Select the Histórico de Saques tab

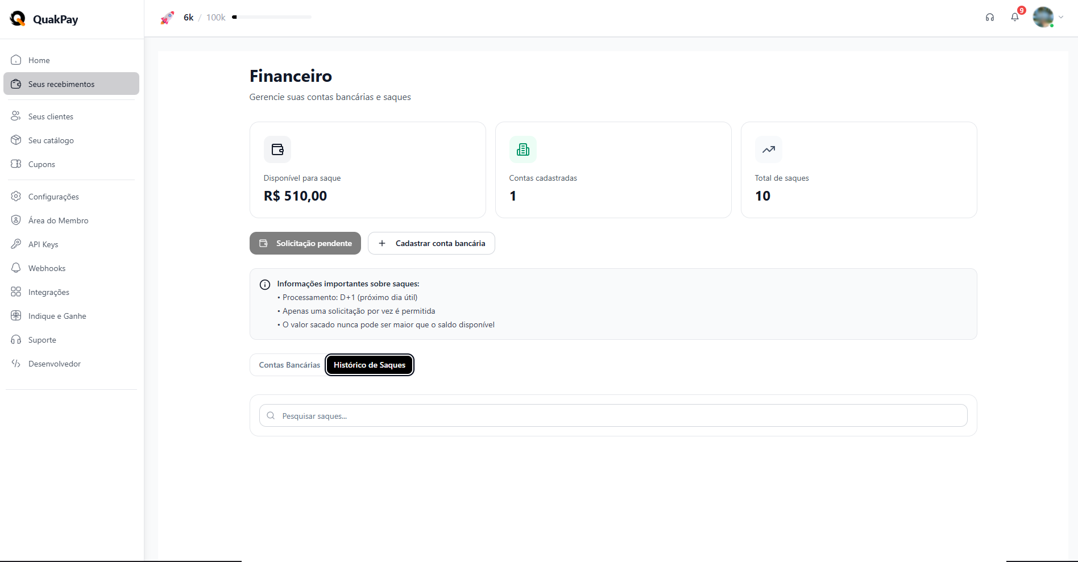point(370,365)
